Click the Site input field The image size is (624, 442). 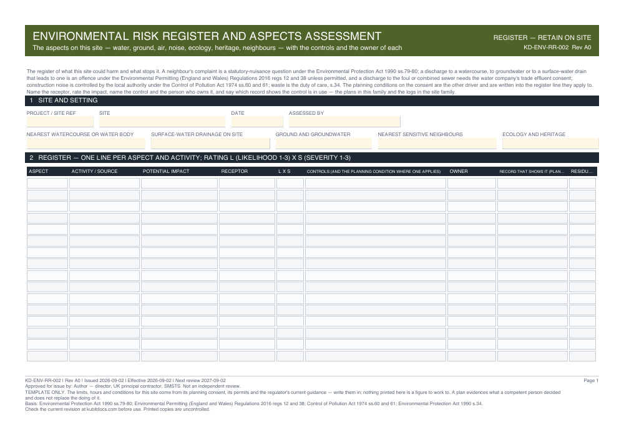pyautogui.click(x=162, y=122)
